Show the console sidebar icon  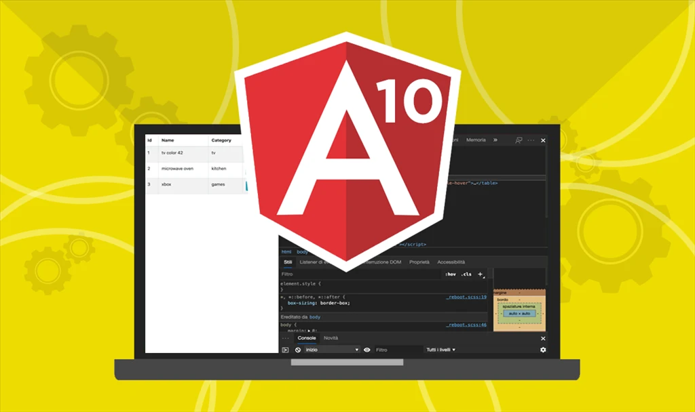pyautogui.click(x=286, y=350)
